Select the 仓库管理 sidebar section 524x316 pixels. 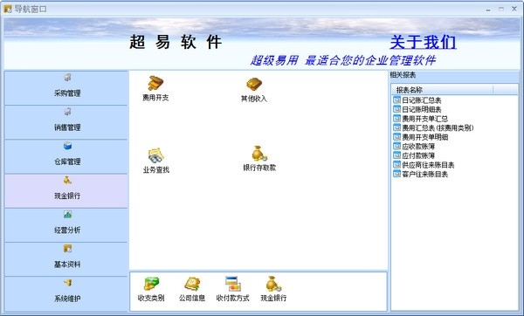point(66,156)
